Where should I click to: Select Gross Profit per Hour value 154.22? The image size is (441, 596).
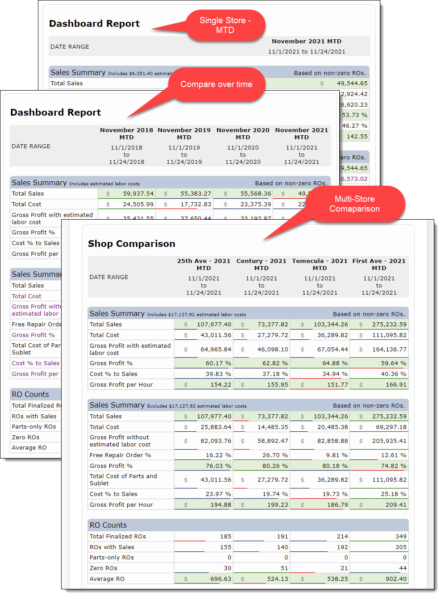coord(221,385)
